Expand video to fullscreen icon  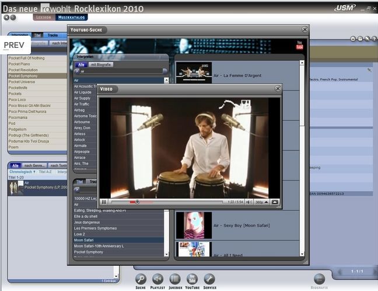click(275, 202)
